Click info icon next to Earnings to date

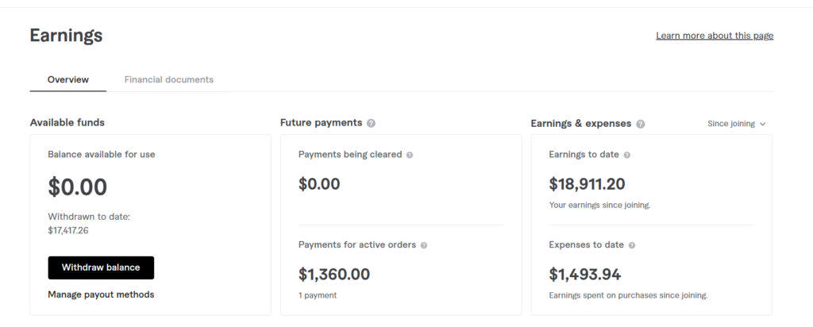626,155
